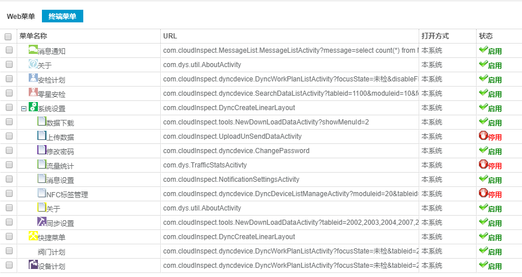522x277 pixels.
Task: Click the 菜单名称 column header
Action: (33, 36)
